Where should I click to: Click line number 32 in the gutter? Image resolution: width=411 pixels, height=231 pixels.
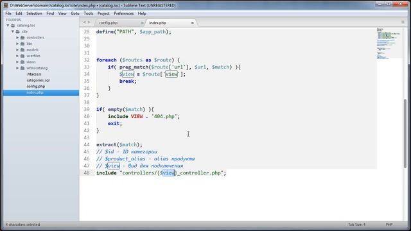coord(87,60)
